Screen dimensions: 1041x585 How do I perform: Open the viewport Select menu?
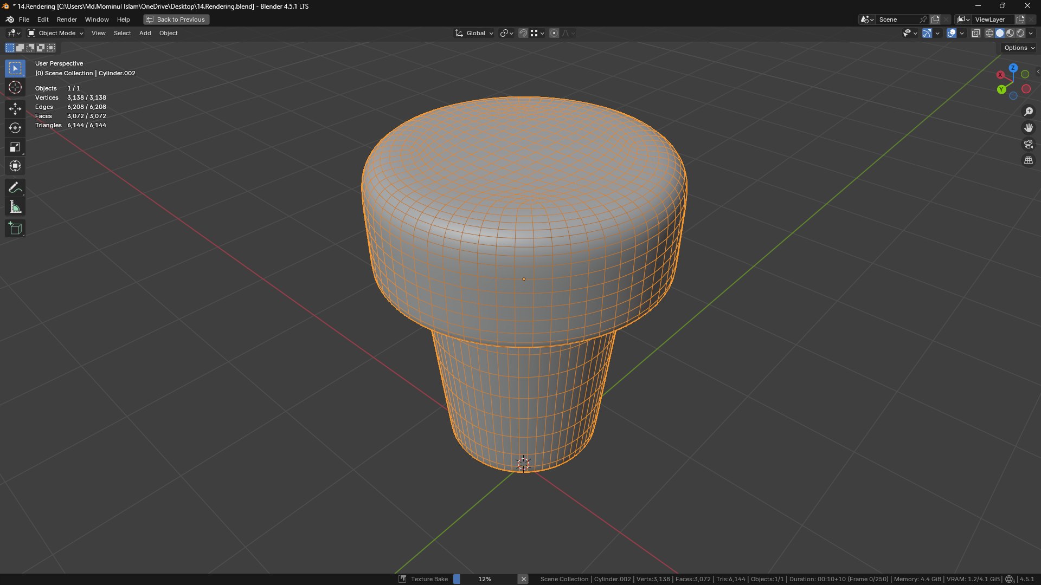[122, 33]
